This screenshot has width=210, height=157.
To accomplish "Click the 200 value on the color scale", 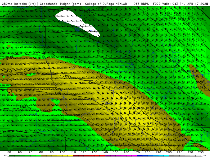I will click(x=169, y=152).
